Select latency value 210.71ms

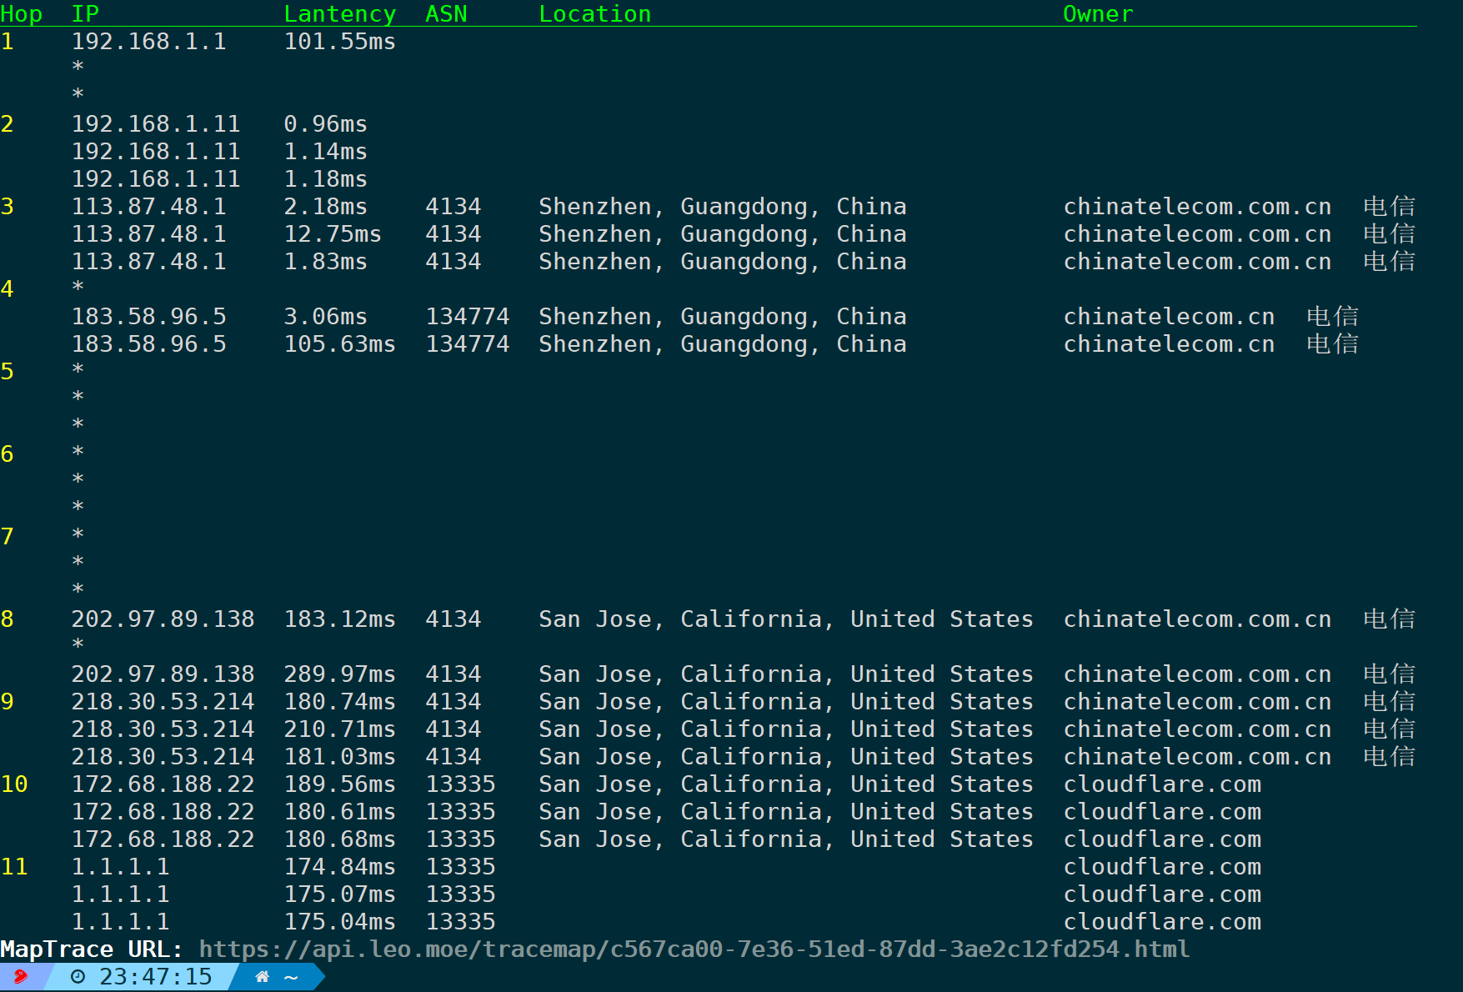(x=340, y=729)
